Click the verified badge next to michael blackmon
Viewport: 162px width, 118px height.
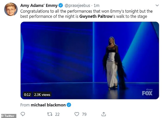69,105
